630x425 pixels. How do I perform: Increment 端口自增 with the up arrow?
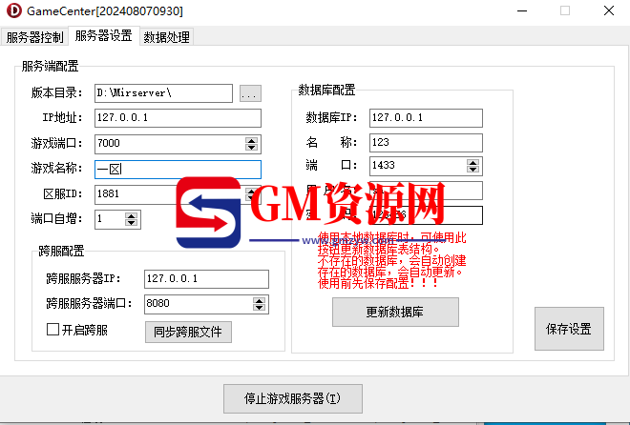[131, 216]
